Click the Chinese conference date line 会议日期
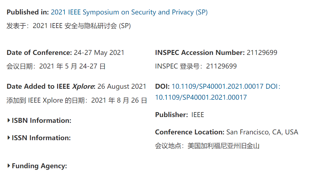Viewport: 310px width, 176px height. (56, 66)
